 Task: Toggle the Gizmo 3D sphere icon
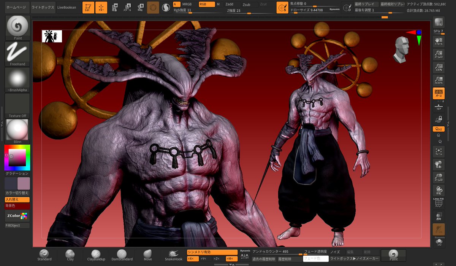tap(153, 8)
